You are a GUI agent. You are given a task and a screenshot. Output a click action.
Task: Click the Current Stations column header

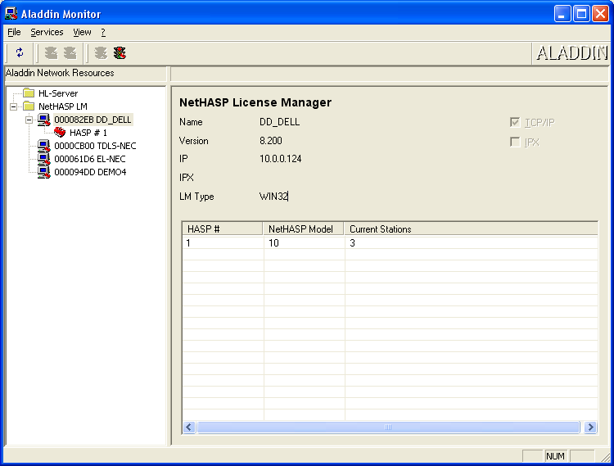pos(471,228)
